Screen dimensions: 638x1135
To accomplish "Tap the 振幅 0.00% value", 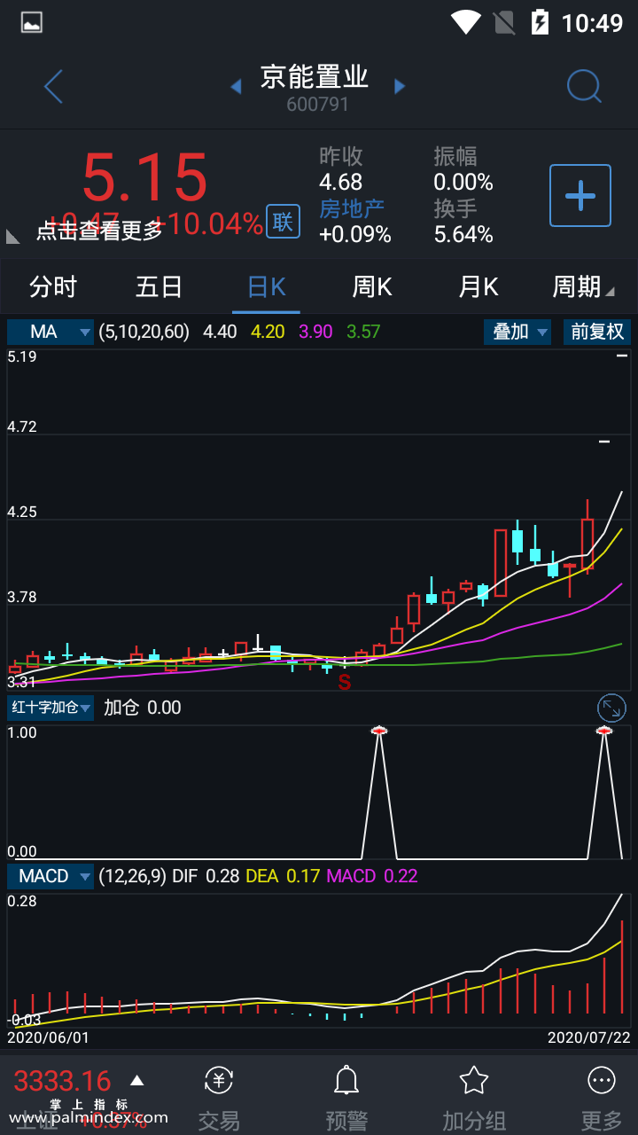I will (x=463, y=182).
